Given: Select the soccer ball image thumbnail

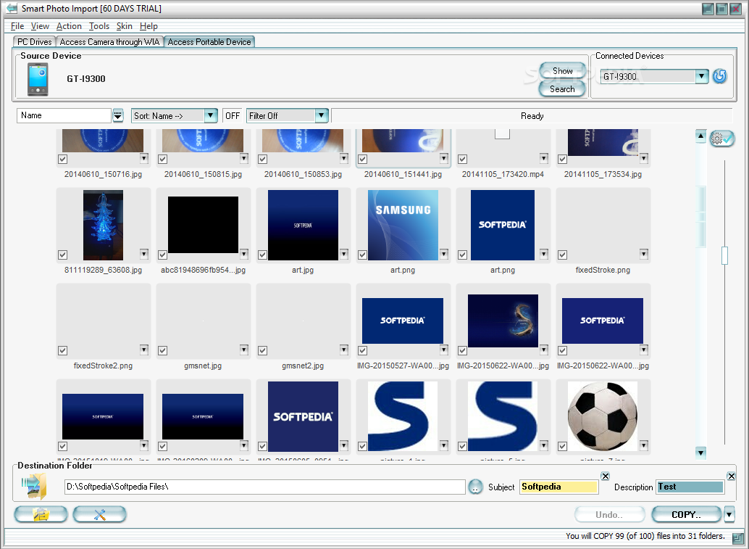Looking at the screenshot, I should point(603,416).
